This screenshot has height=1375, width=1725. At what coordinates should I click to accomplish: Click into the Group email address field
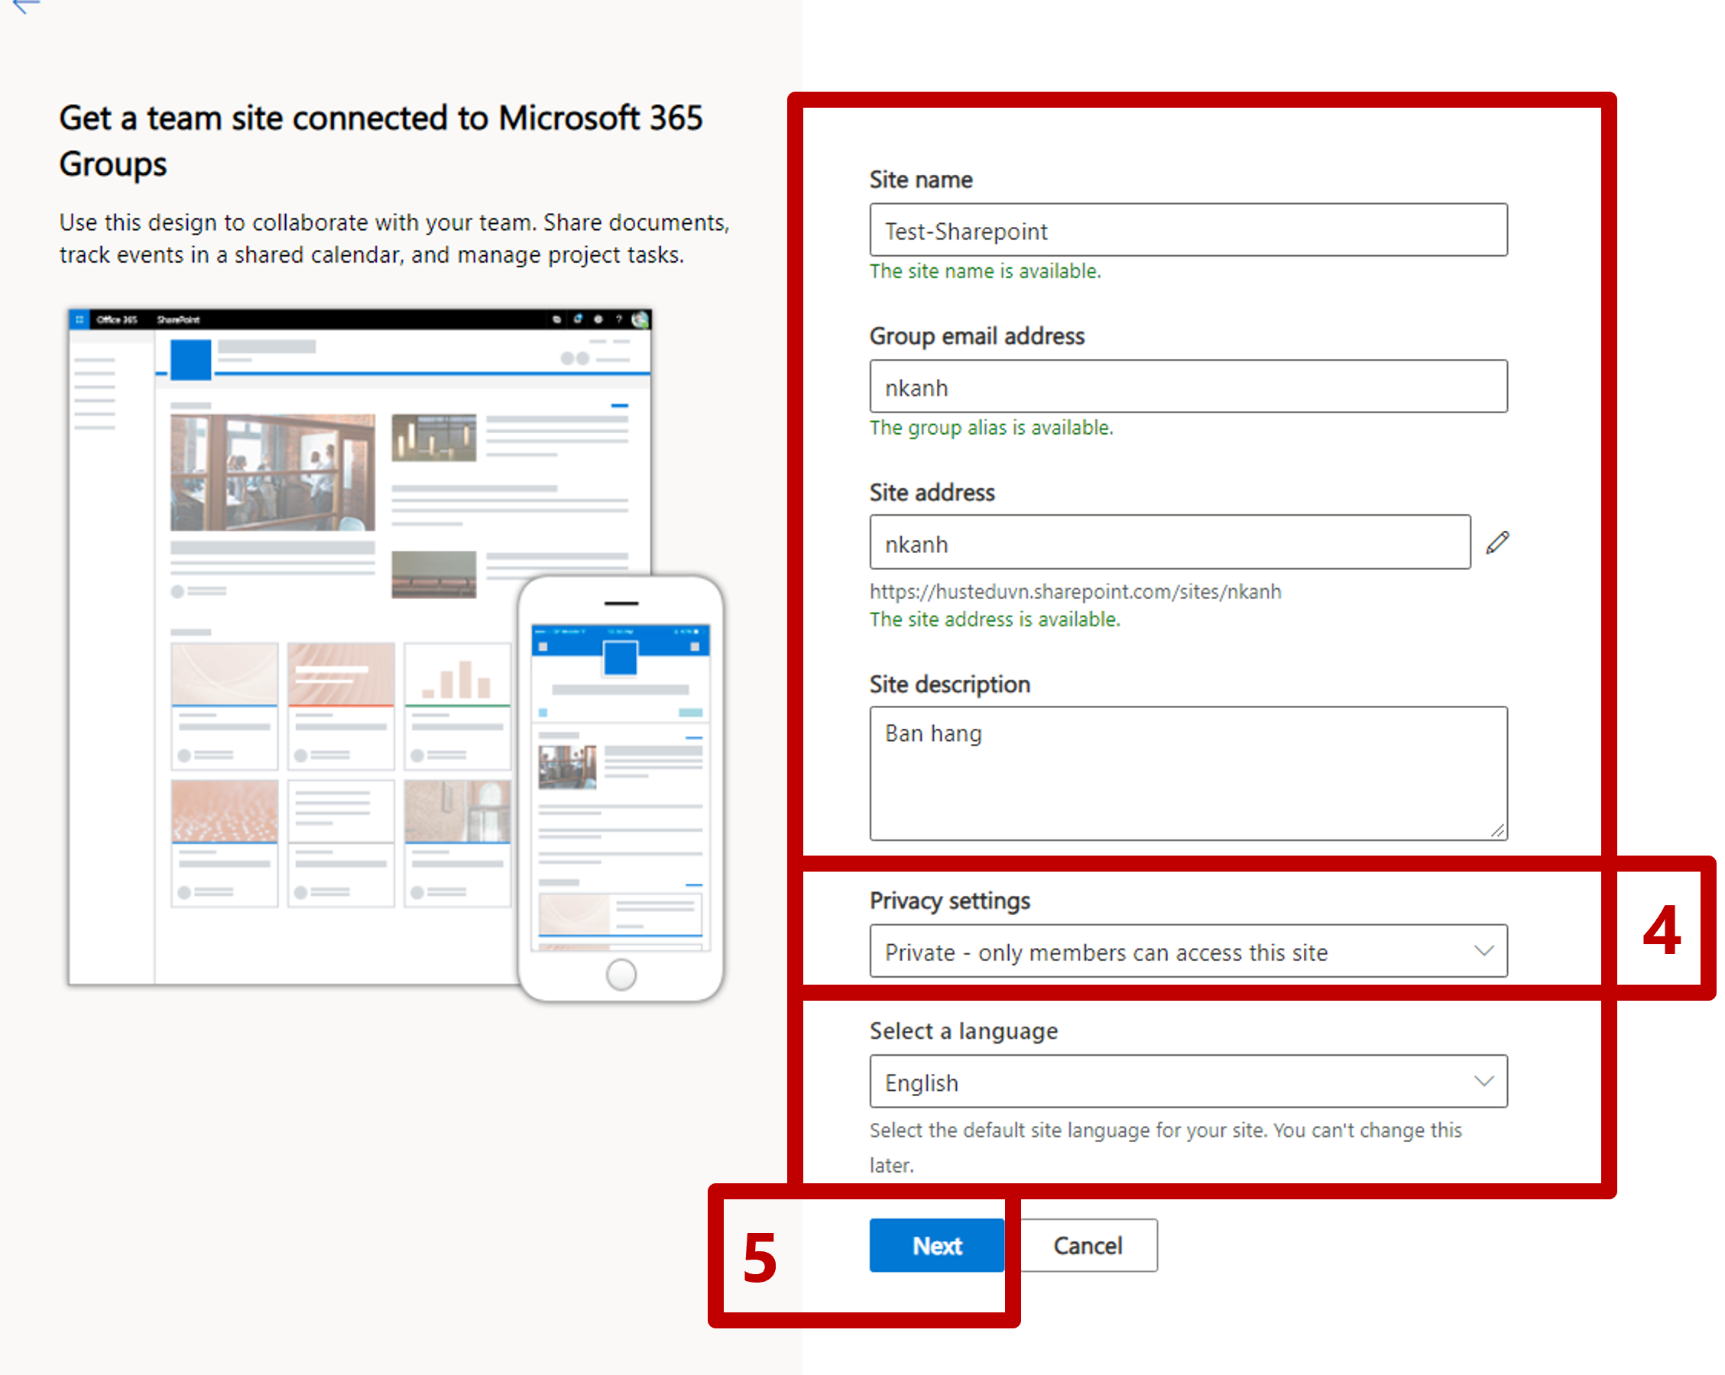(x=1188, y=387)
